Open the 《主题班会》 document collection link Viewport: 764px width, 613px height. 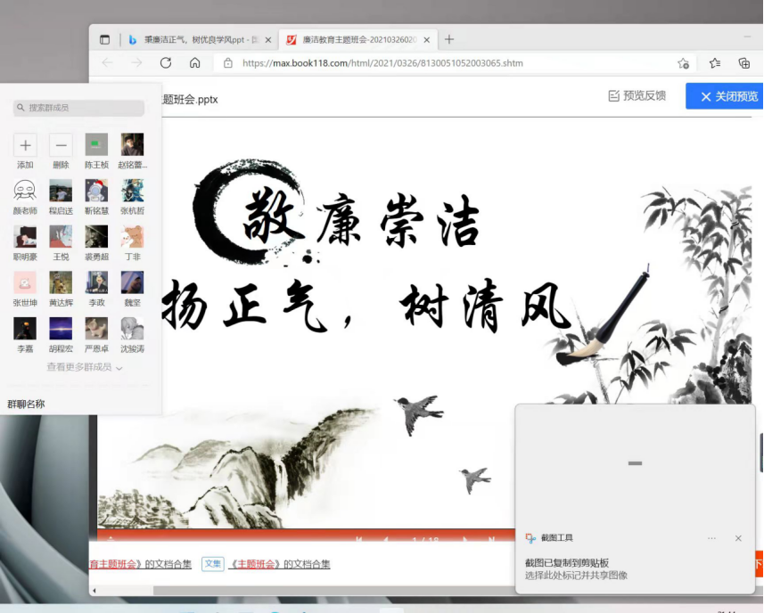click(279, 564)
